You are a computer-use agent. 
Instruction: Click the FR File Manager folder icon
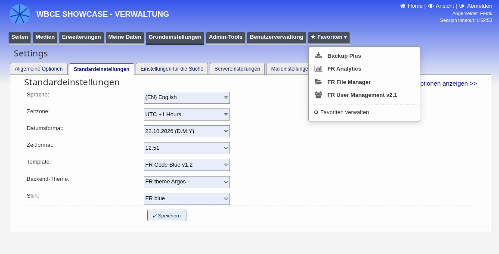(x=318, y=82)
